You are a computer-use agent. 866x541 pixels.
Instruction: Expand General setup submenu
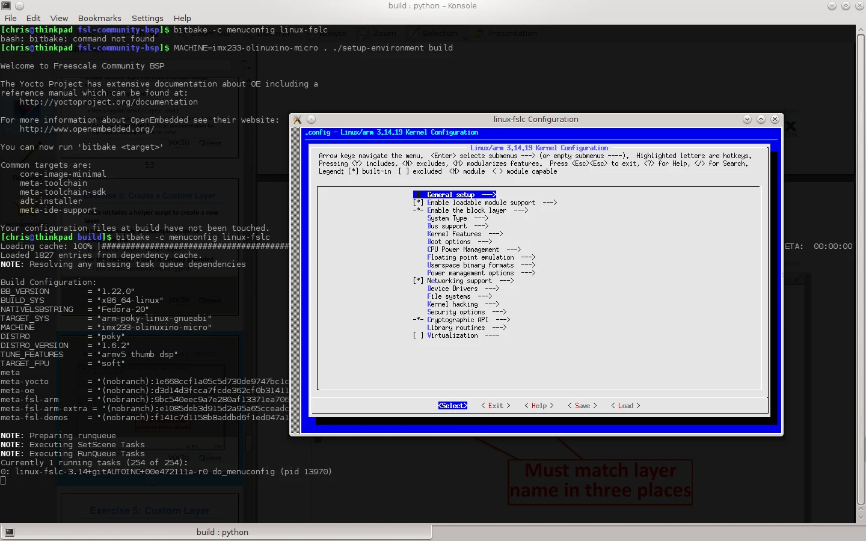(x=455, y=195)
